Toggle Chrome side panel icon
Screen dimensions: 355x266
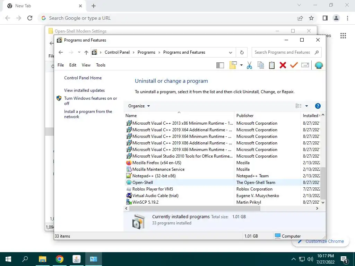[x=325, y=18]
